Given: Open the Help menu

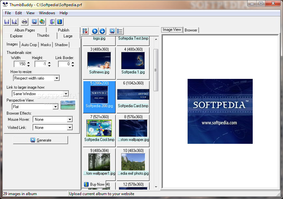Looking at the screenshot, I should coord(64,13).
